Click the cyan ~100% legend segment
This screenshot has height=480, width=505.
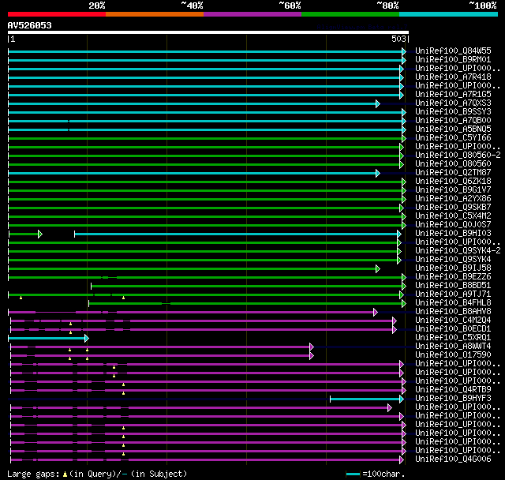pos(449,14)
